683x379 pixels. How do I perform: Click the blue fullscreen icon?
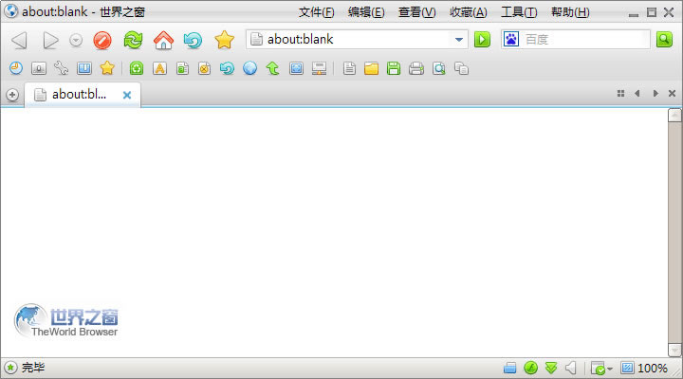point(296,68)
